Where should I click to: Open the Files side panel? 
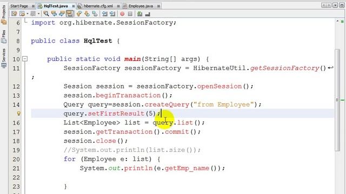click(x=4, y=37)
